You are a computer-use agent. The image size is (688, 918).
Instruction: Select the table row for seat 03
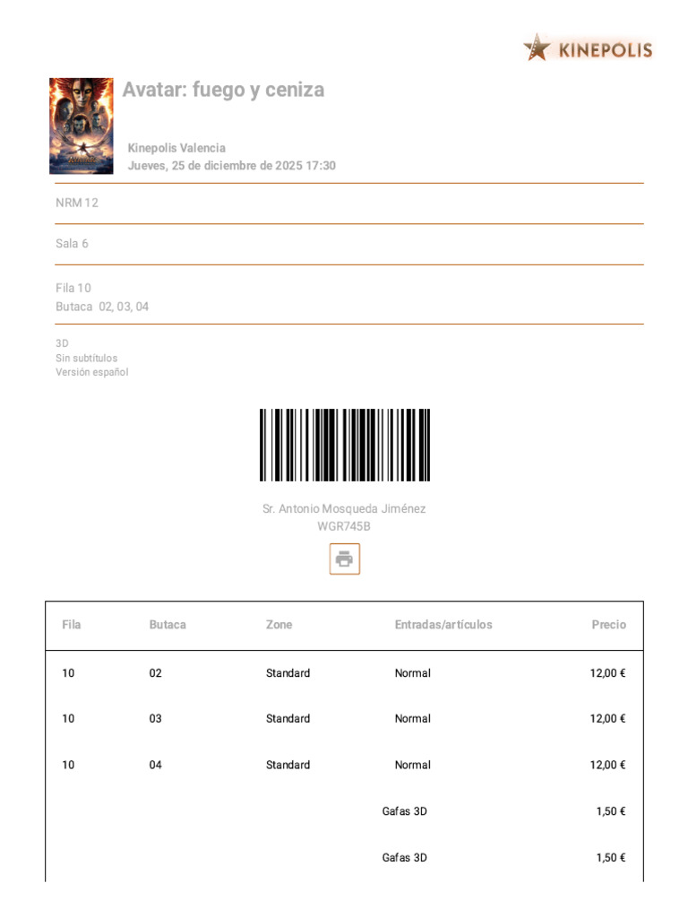(344, 719)
